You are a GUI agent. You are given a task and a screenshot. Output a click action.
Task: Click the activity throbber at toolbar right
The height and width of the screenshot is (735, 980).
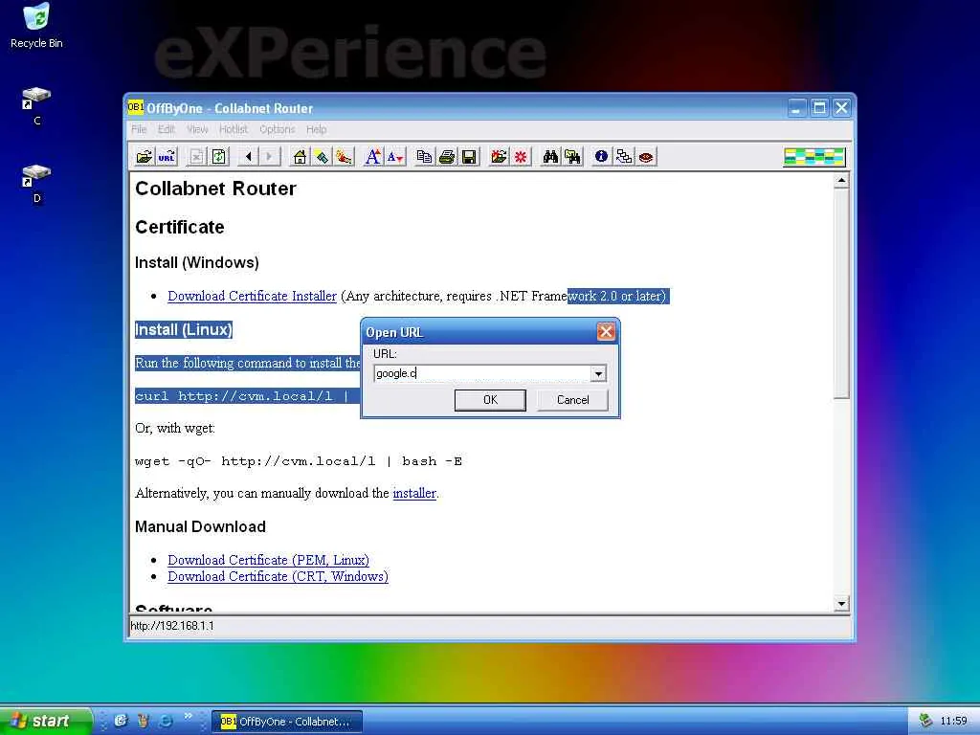pyautogui.click(x=814, y=156)
